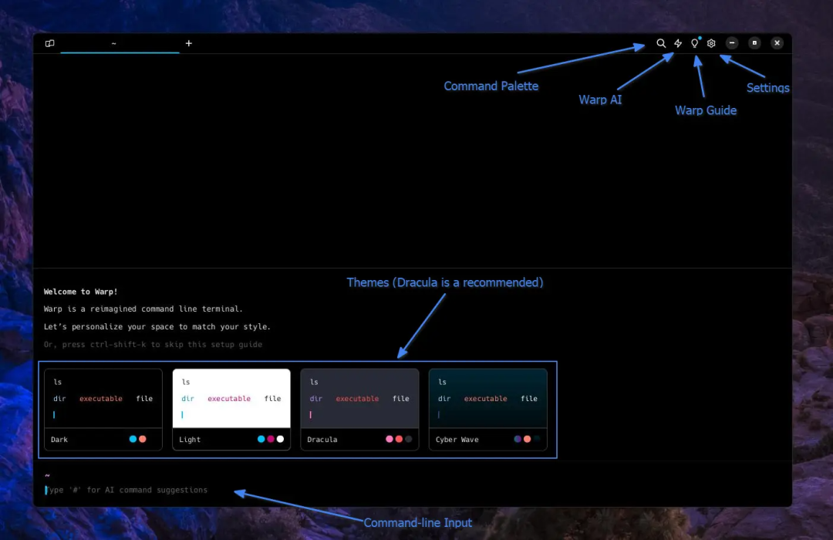Click the Dracula label text
833x540 pixels.
(322, 440)
